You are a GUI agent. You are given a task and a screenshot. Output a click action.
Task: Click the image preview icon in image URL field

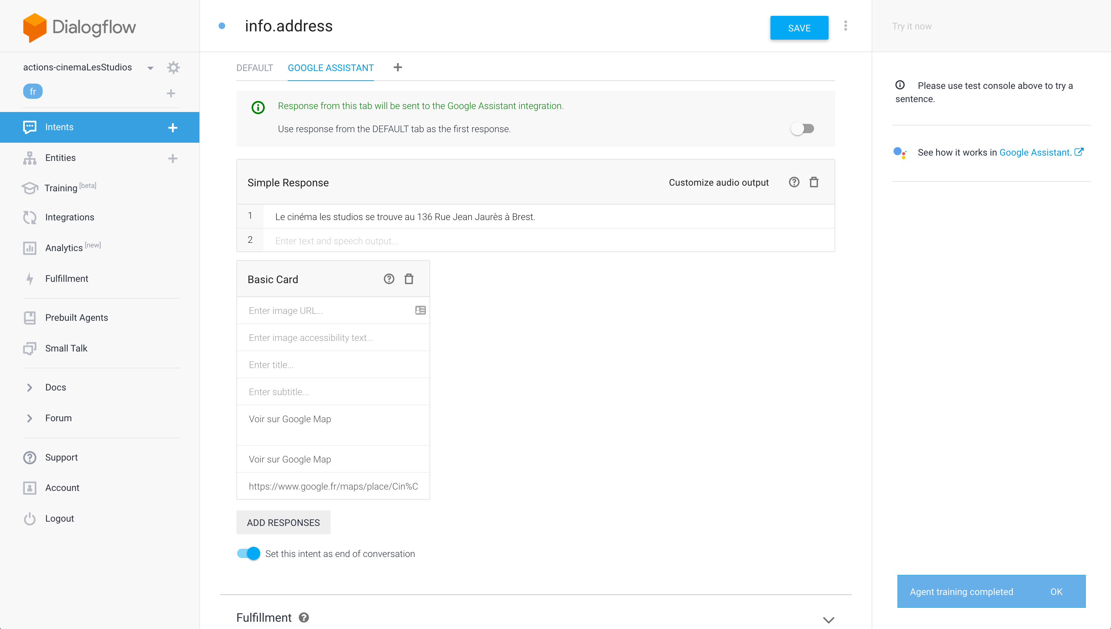click(x=420, y=310)
